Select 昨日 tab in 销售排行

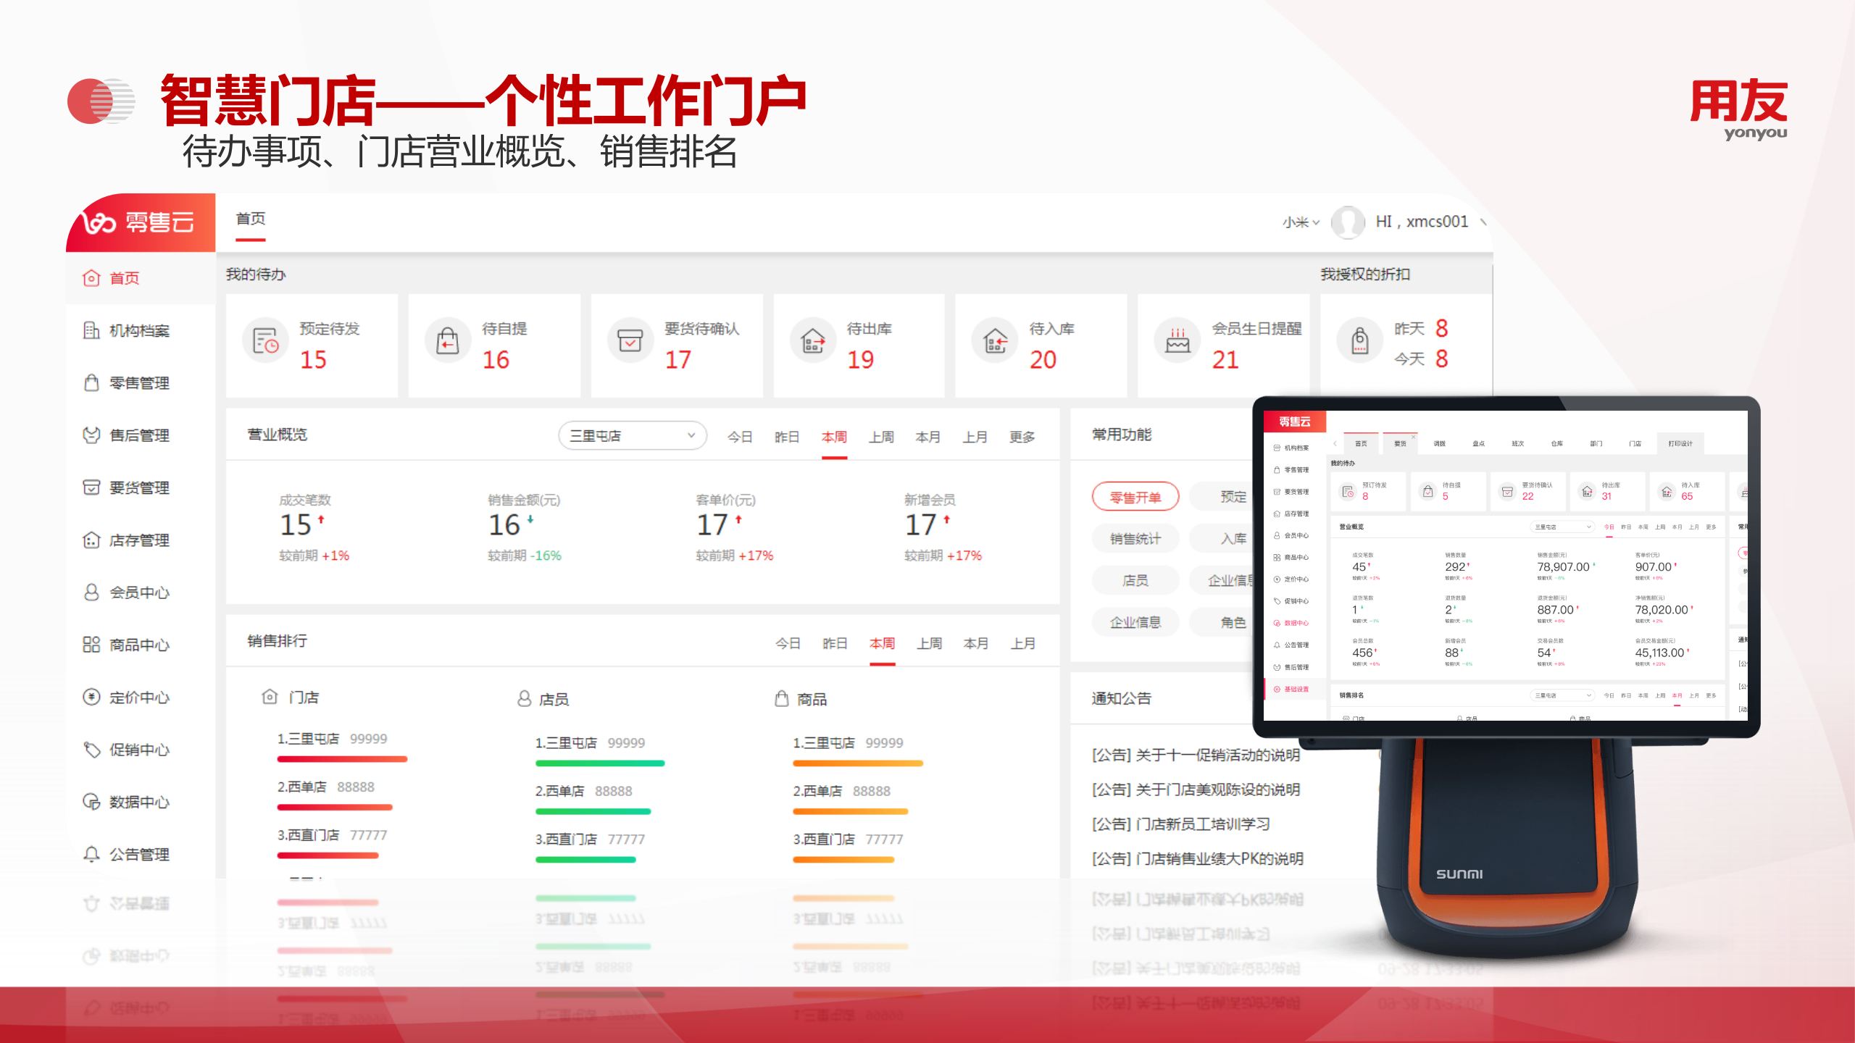[834, 643]
